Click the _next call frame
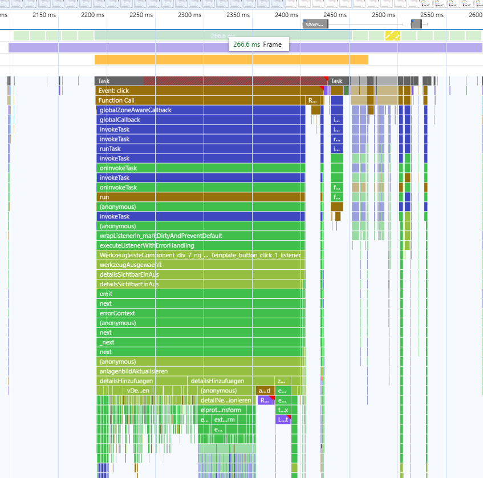Viewport: 483px width, 478px height. [200, 342]
